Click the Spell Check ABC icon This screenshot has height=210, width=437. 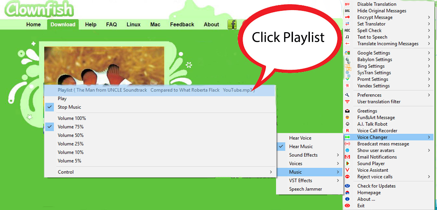(347, 30)
